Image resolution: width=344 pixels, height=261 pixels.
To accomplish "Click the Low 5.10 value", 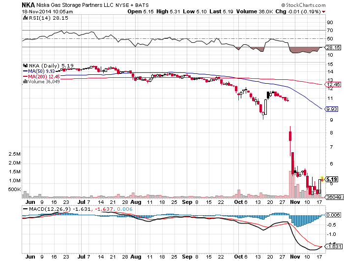I will (195, 11).
